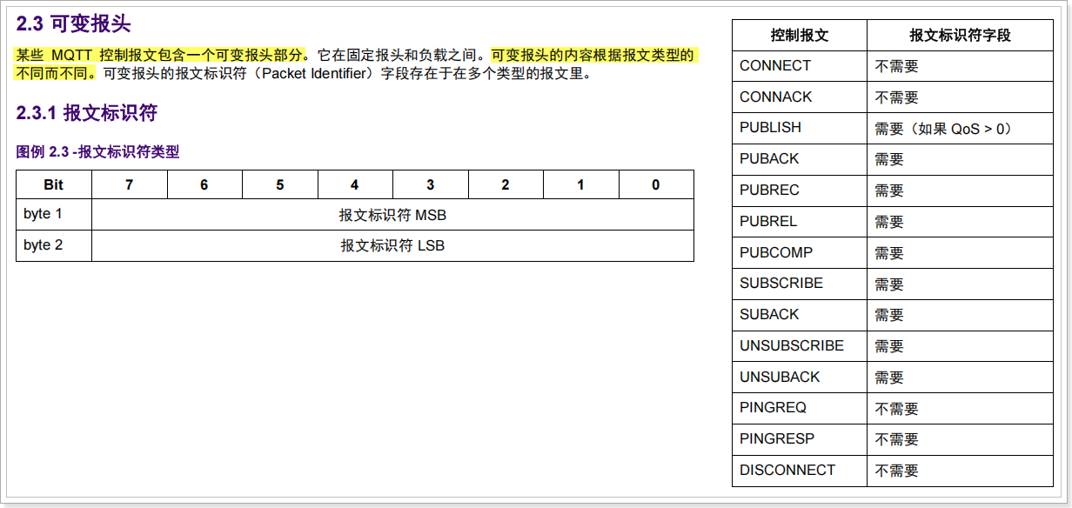The image size is (1072, 508).
Task: Click '不需要' in the PINGRESP row
Action: [896, 440]
